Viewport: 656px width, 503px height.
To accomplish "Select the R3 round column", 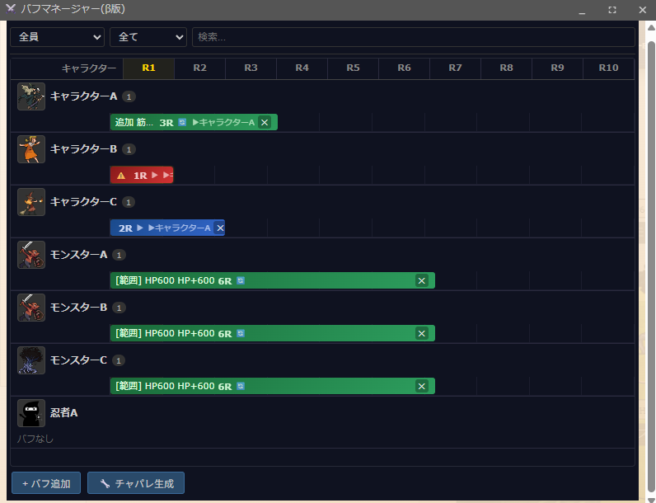I will [x=251, y=68].
